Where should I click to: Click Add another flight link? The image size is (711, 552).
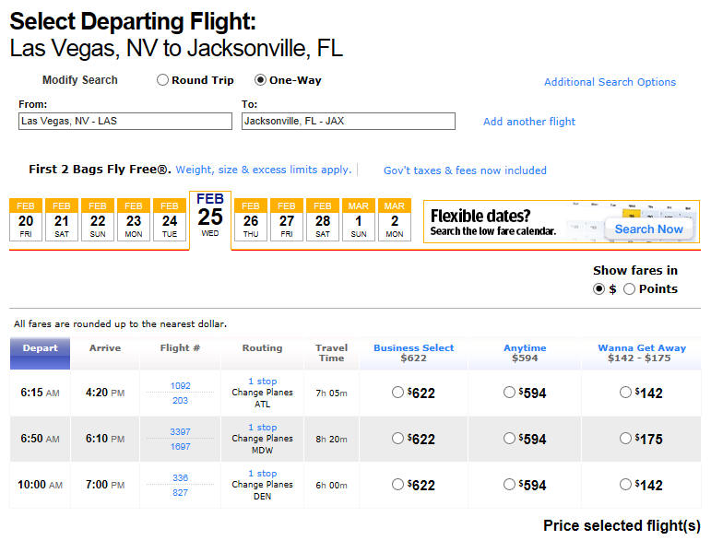(x=529, y=122)
